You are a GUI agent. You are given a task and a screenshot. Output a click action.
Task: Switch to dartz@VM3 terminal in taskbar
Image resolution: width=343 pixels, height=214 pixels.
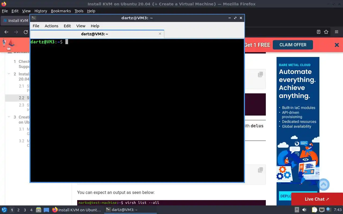click(130, 210)
